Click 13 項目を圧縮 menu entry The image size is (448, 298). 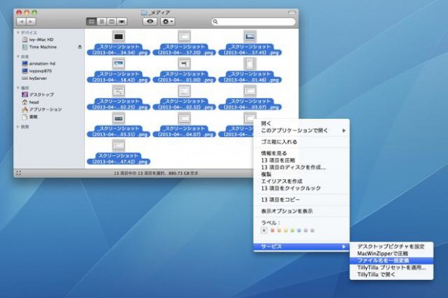point(281,160)
